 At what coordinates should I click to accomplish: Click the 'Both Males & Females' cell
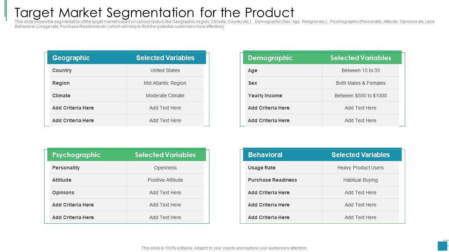pos(361,83)
